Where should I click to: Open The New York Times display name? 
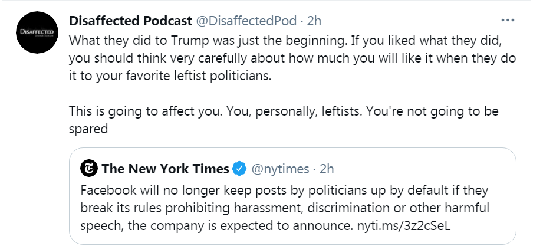tap(165, 169)
